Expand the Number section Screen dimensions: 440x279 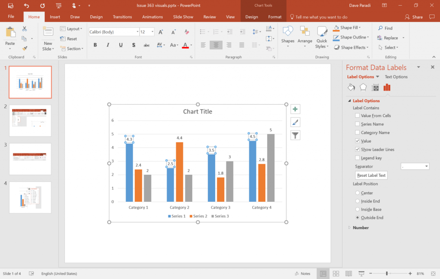point(361,227)
